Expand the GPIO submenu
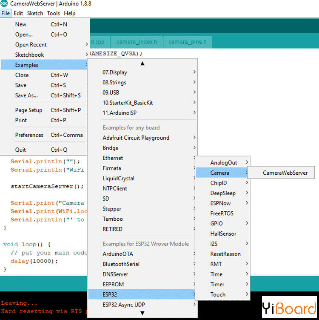 [x=222, y=223]
